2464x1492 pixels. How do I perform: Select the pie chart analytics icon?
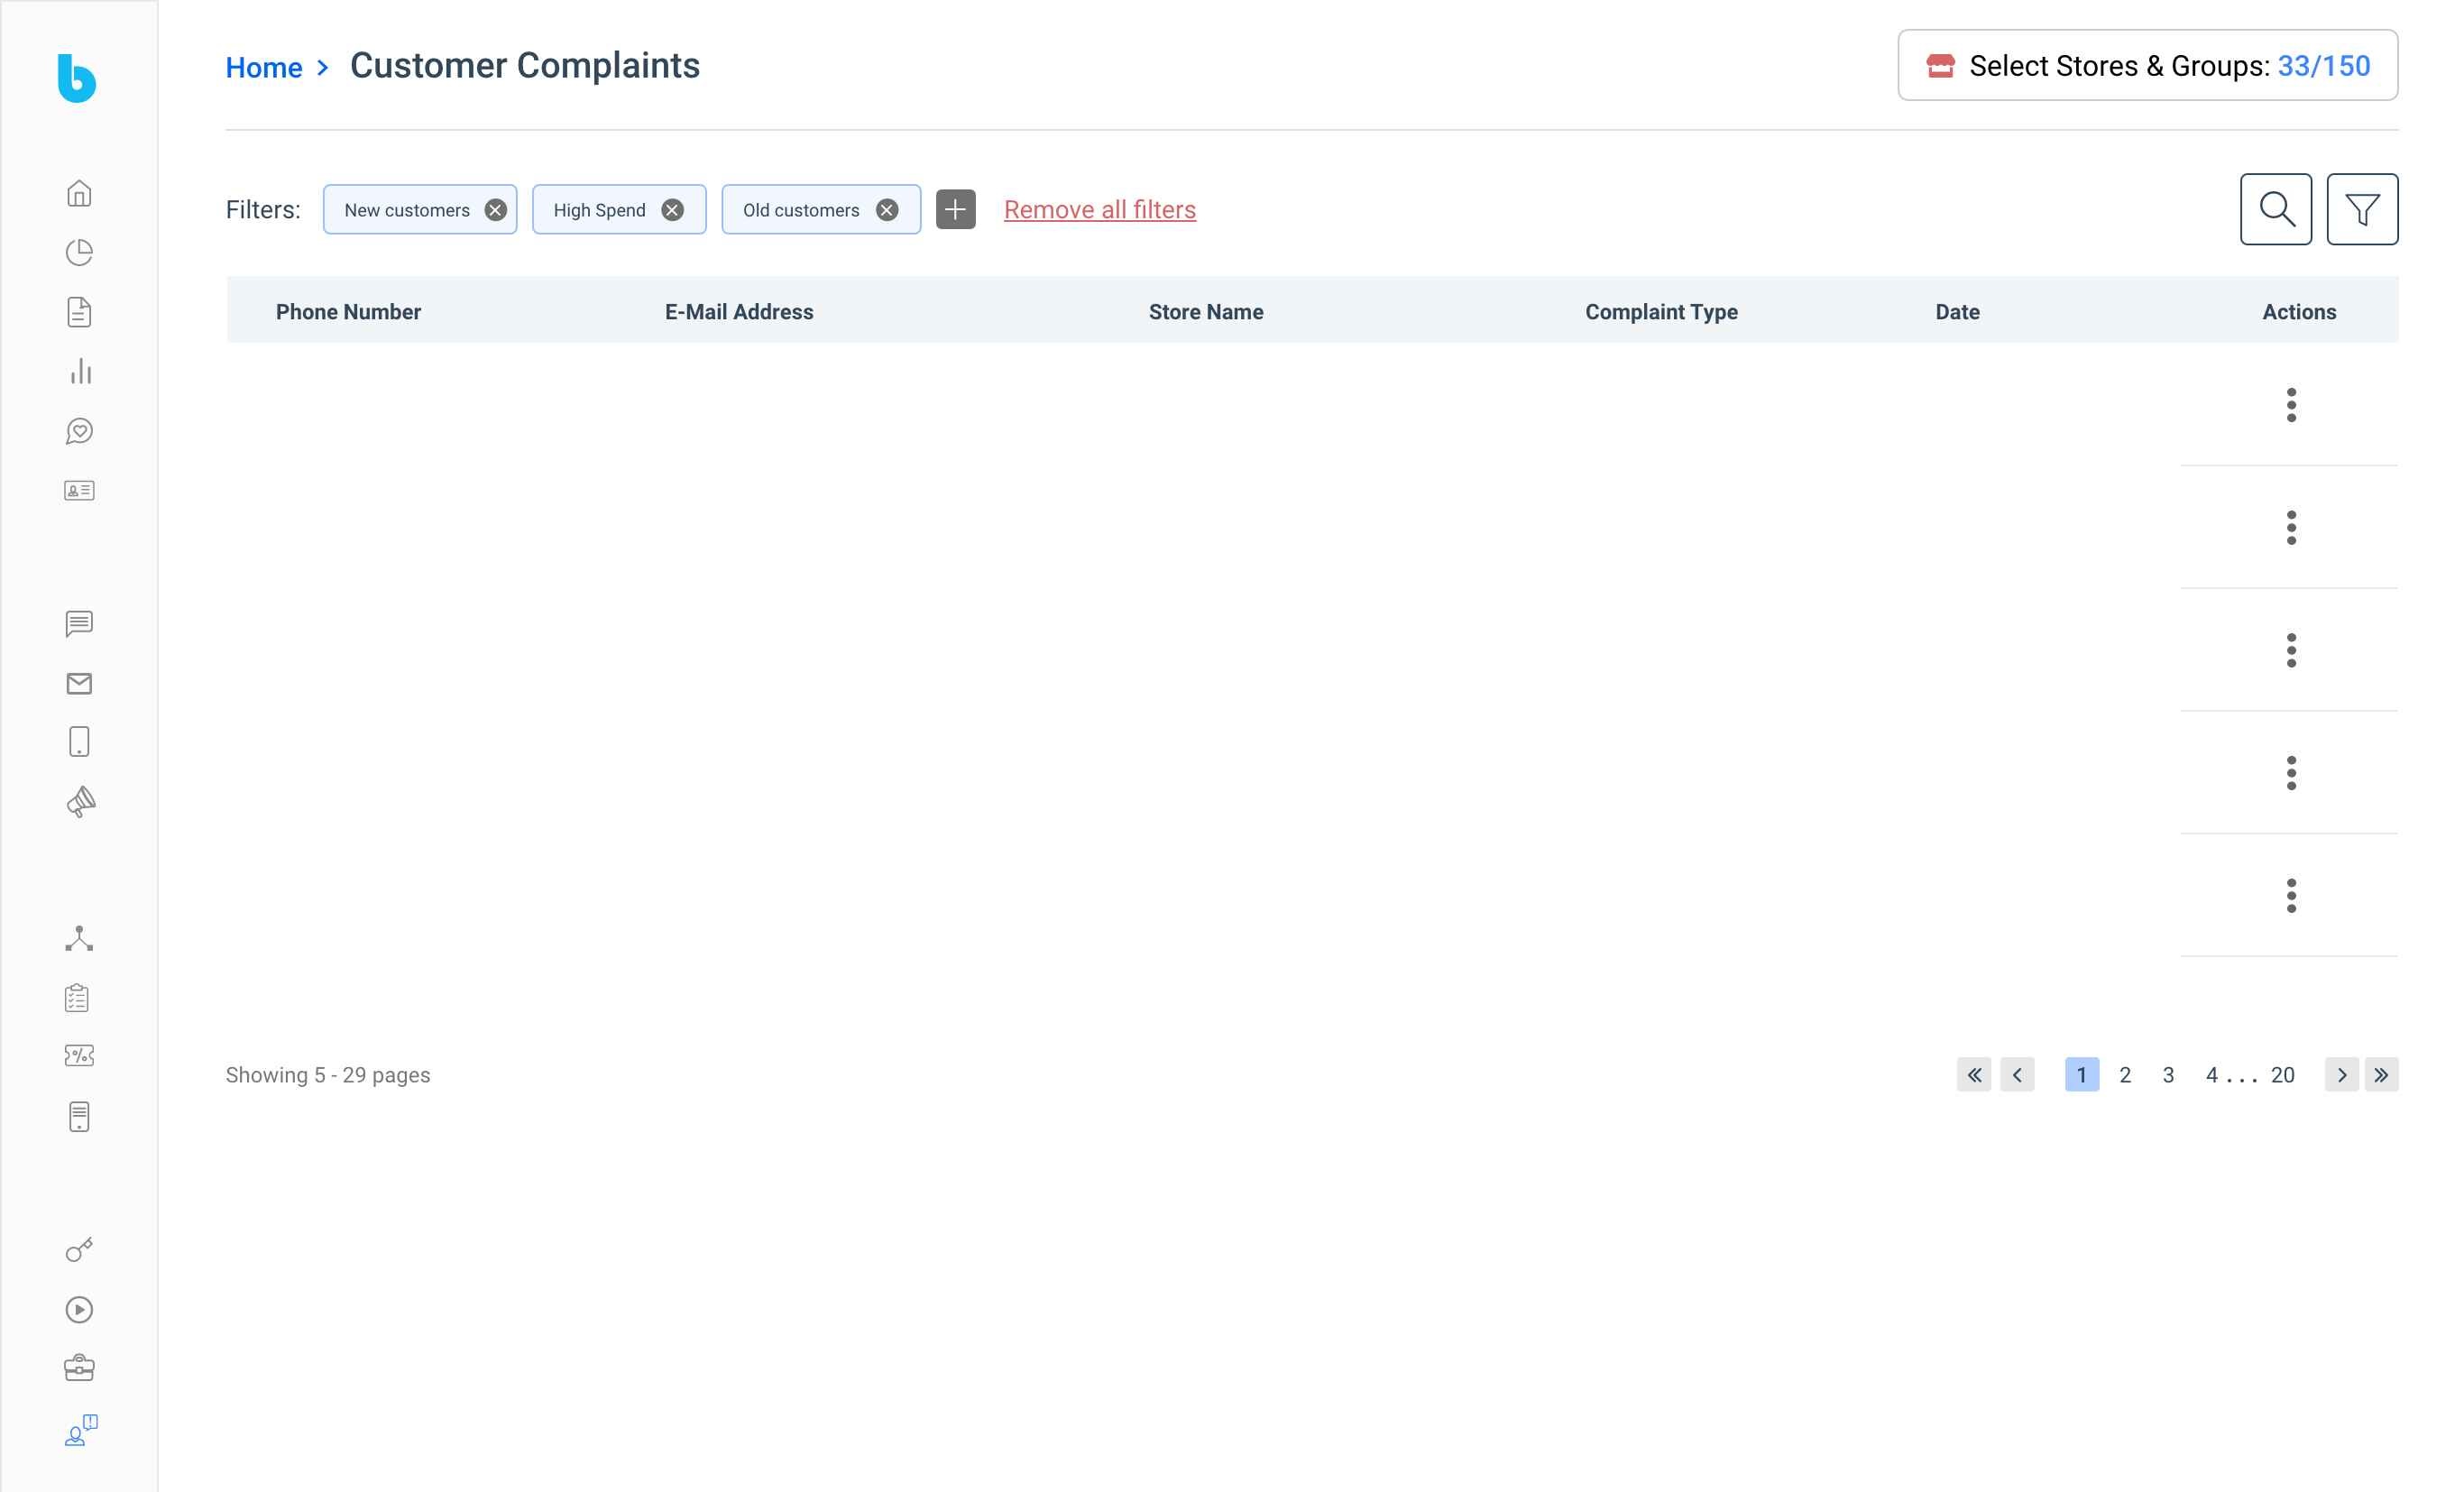pyautogui.click(x=79, y=252)
